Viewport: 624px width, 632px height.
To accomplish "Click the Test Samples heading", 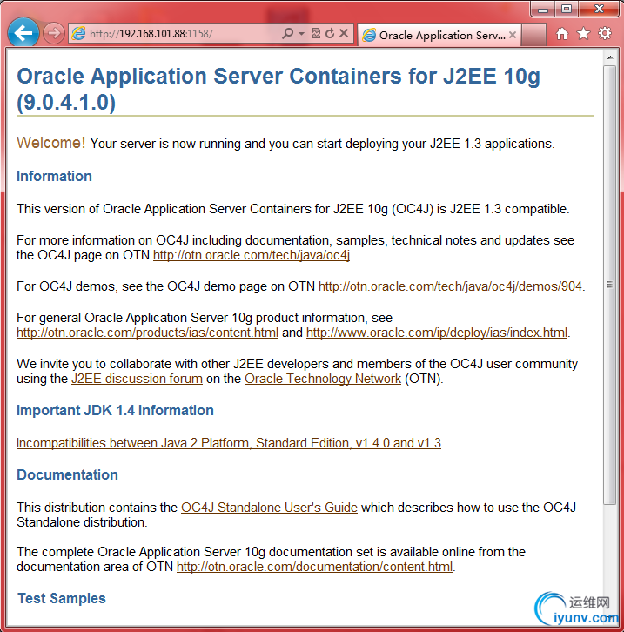I will pos(62,599).
